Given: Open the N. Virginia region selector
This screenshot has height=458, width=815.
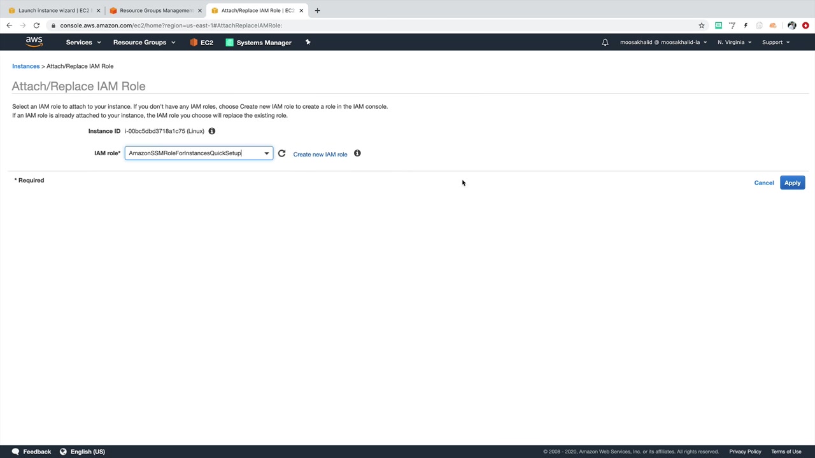Looking at the screenshot, I should [x=734, y=43].
